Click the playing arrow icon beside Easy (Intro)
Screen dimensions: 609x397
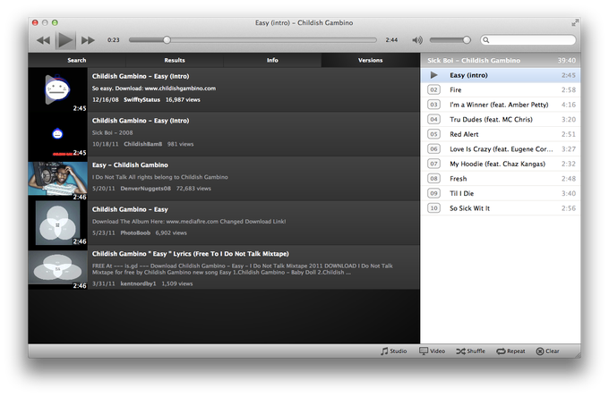[433, 75]
